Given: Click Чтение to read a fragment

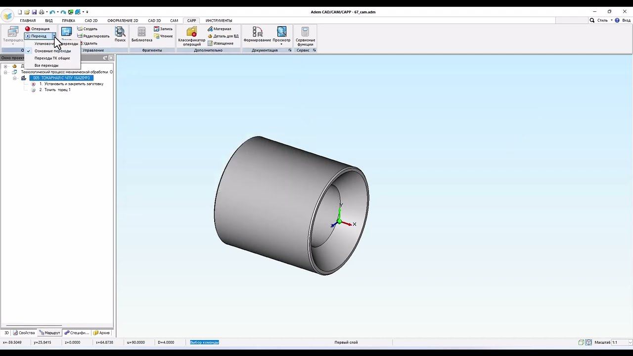Looking at the screenshot, I should 163,36.
